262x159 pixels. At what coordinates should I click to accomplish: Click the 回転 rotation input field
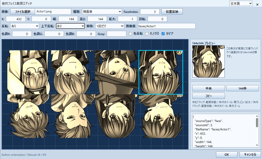[x=157, y=19]
